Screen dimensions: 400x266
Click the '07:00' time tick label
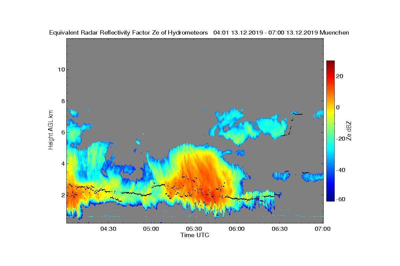click(323, 229)
